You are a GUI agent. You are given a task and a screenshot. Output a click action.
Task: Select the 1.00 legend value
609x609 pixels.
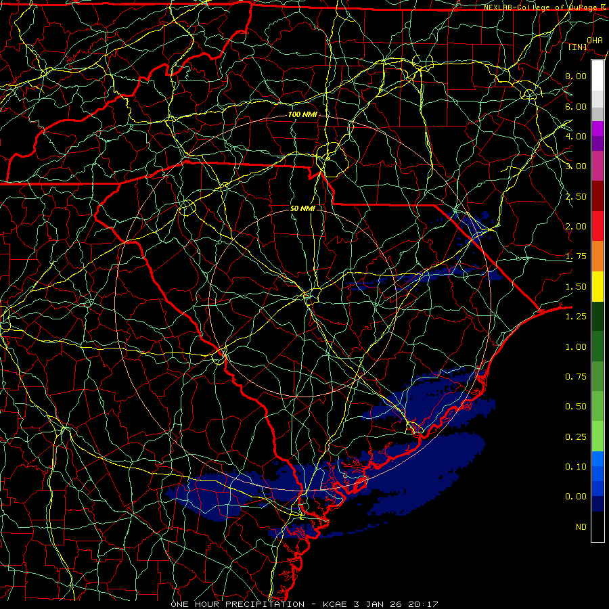[576, 347]
